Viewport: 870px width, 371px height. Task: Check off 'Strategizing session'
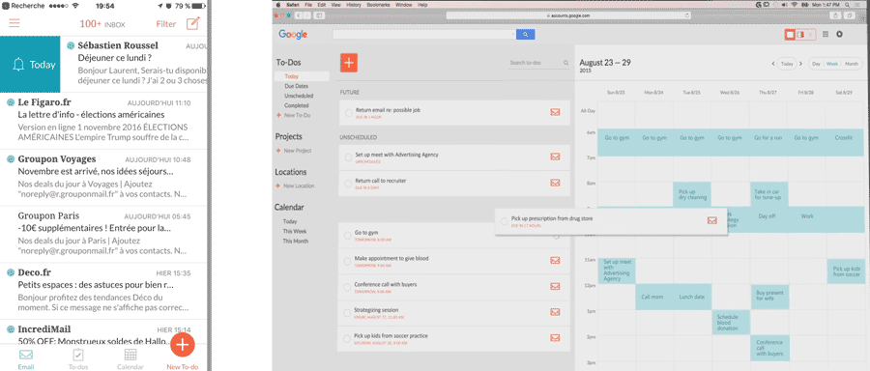coord(348,312)
